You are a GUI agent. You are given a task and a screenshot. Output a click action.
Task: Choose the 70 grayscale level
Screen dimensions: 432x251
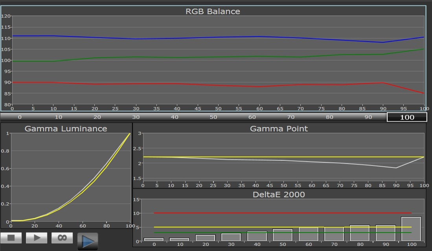pyautogui.click(x=290, y=117)
